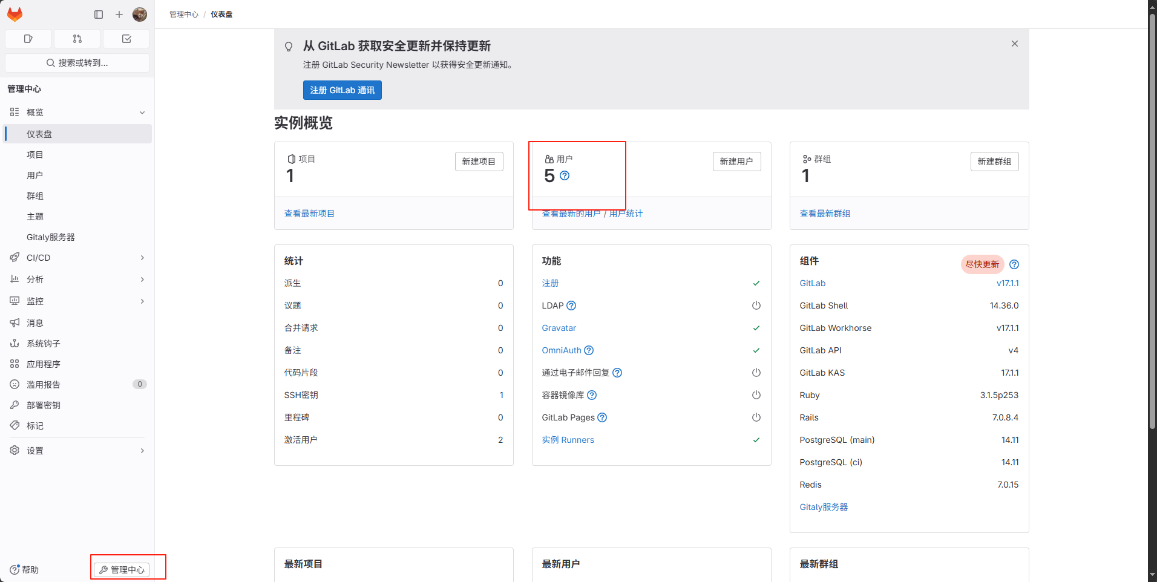The image size is (1157, 582).
Task: Open 系统钩子 in the sidebar
Action: coord(77,344)
